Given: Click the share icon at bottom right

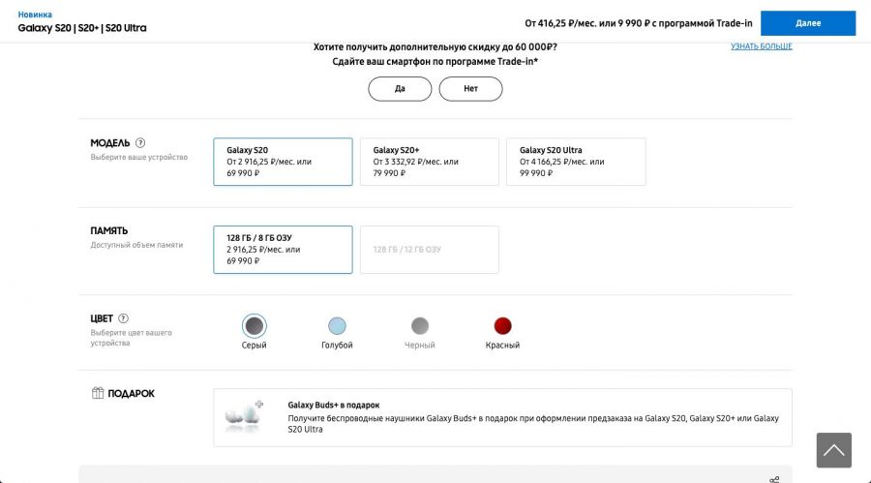Looking at the screenshot, I should (x=774, y=479).
